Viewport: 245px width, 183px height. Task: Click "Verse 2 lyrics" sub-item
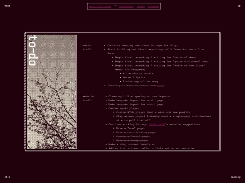click(134, 78)
